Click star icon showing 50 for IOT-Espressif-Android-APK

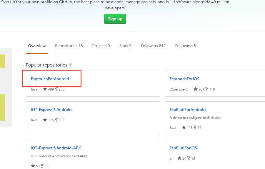(x=33, y=166)
